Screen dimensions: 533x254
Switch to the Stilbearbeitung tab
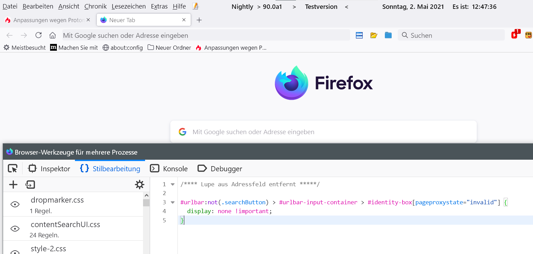(x=110, y=169)
